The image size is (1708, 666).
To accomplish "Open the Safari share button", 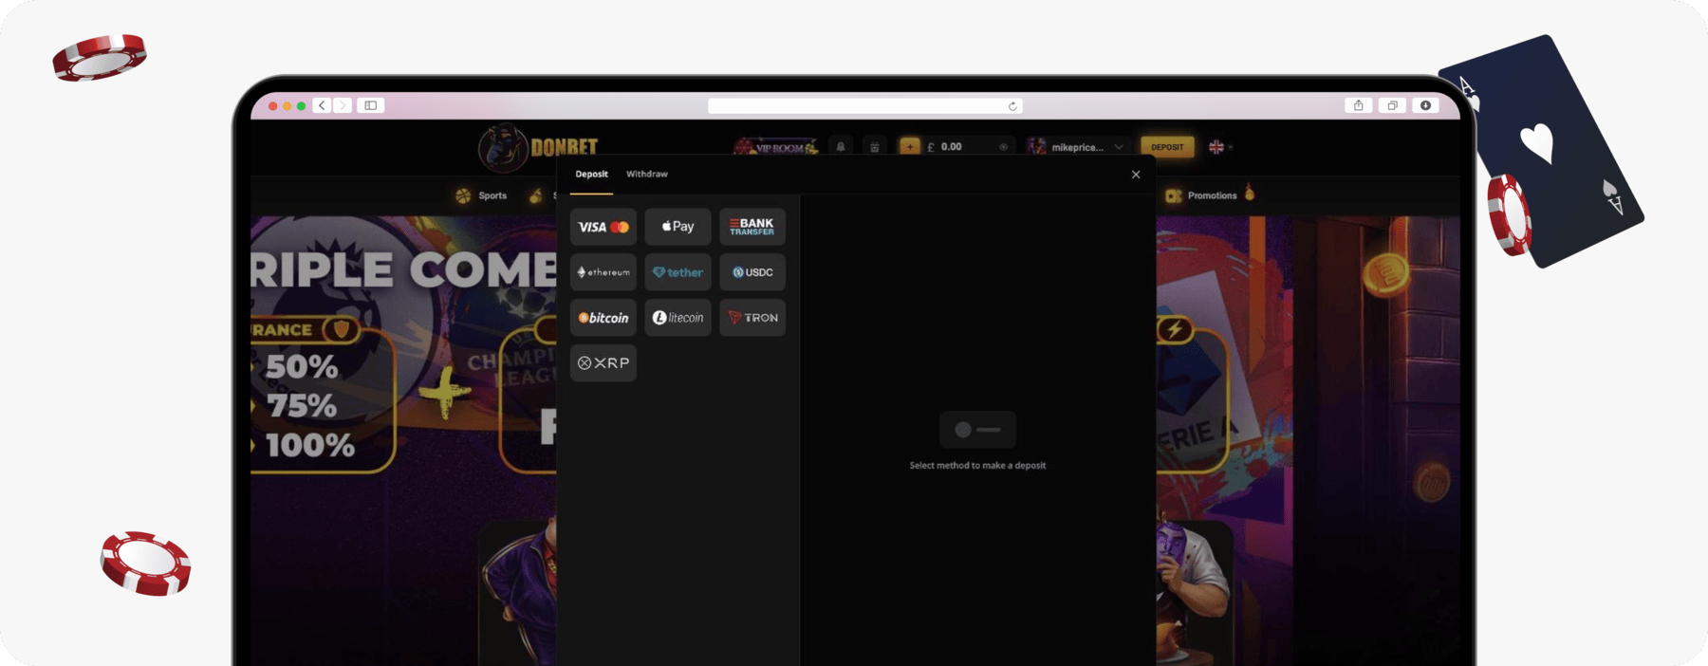I will 1359,105.
